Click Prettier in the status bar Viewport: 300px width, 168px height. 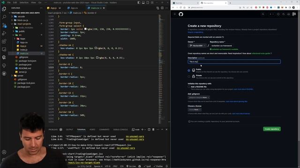pos(158,166)
